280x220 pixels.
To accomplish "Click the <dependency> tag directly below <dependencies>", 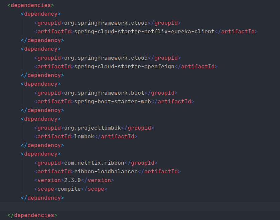I will coord(41,14).
